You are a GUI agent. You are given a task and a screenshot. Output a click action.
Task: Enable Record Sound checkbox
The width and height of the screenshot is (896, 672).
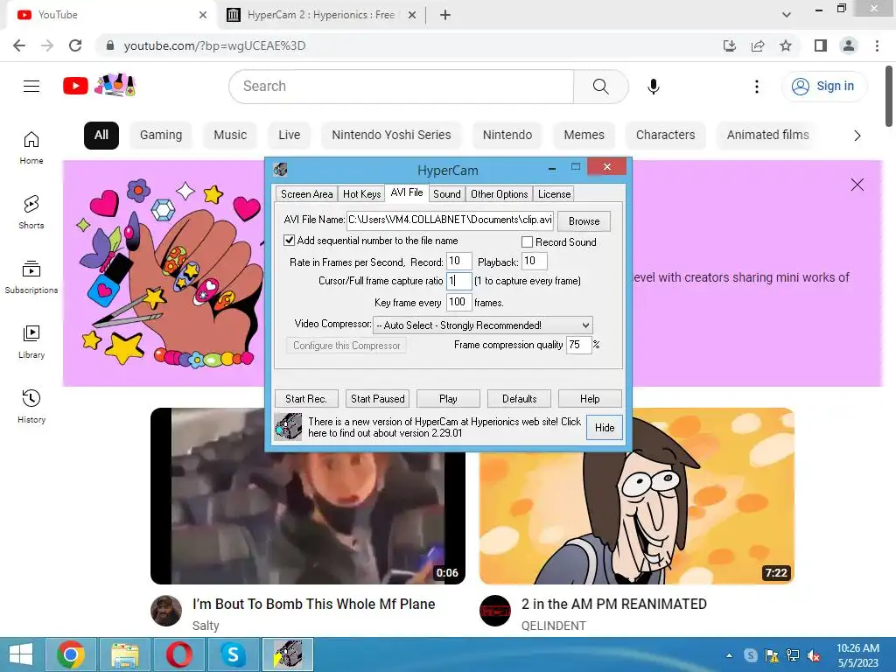coord(528,242)
